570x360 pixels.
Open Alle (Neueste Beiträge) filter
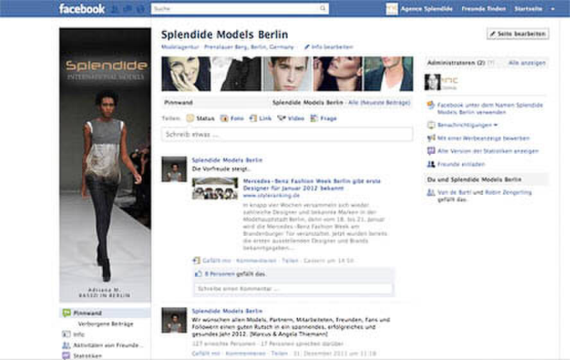[379, 102]
